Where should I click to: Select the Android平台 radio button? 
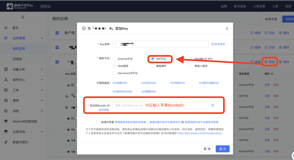(x=115, y=59)
